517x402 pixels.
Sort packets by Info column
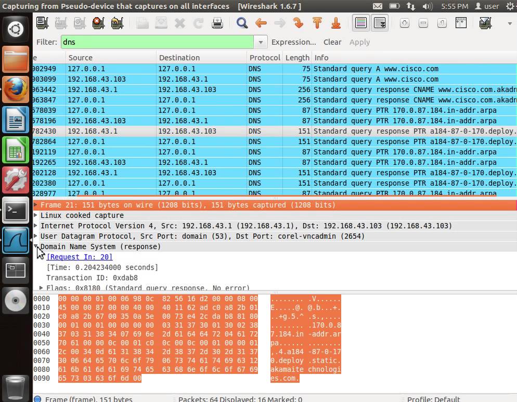(x=414, y=58)
